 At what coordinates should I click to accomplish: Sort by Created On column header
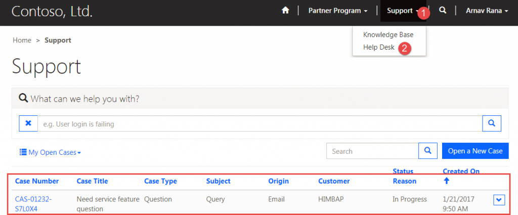(461, 171)
